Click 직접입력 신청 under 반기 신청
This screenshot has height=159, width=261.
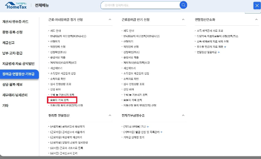tap(131, 47)
